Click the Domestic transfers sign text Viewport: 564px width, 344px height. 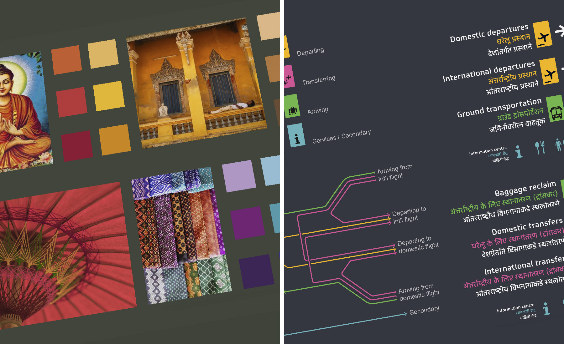click(527, 227)
